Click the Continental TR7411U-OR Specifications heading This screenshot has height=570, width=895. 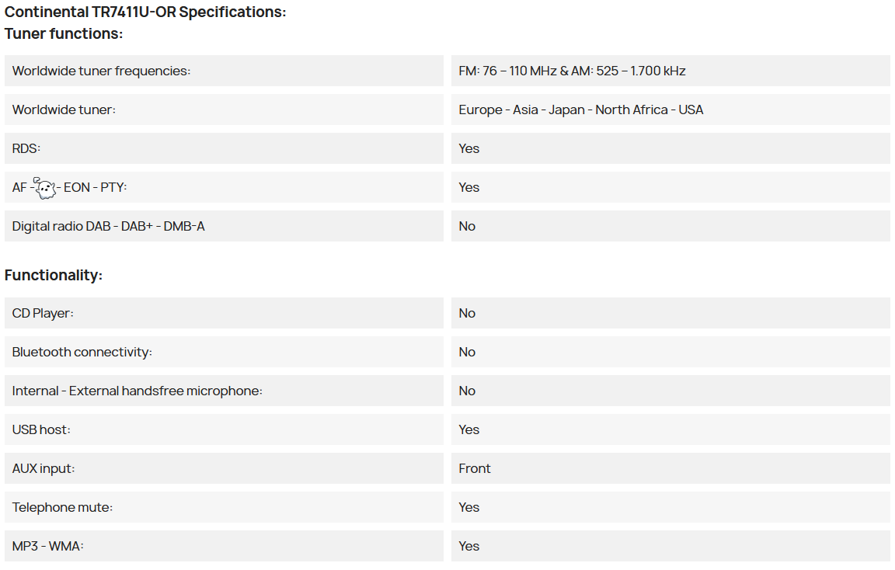tap(145, 12)
